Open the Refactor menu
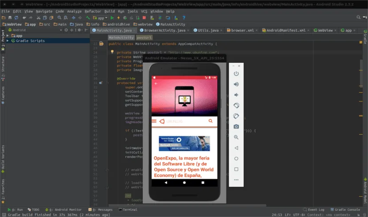This screenshot has width=368, height=217. (93, 11)
